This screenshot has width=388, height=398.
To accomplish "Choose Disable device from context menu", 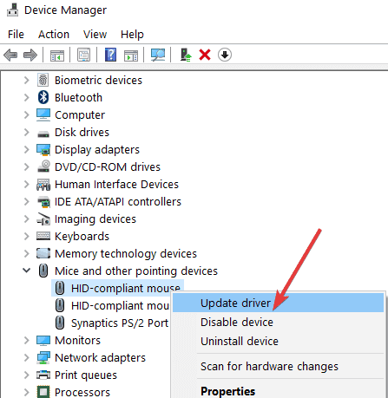I will [x=278, y=322].
